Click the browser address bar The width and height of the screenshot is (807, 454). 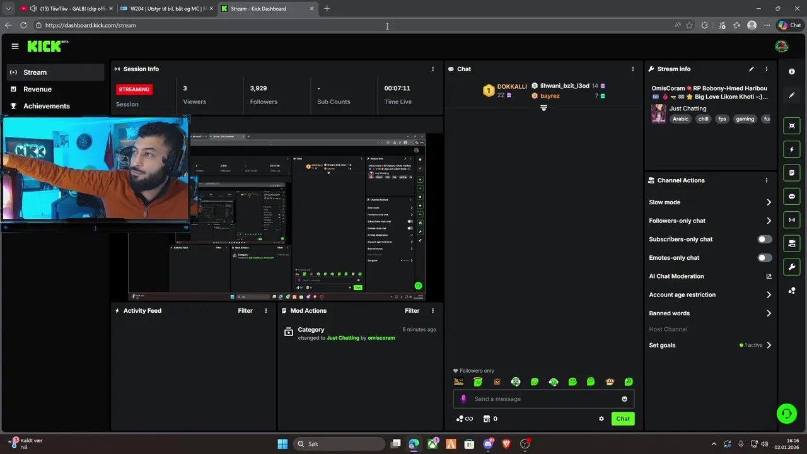point(353,25)
